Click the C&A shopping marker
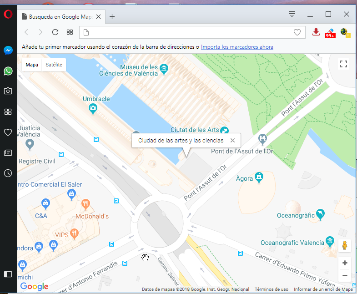Viewport: 357px width, 294px height. click(x=45, y=204)
